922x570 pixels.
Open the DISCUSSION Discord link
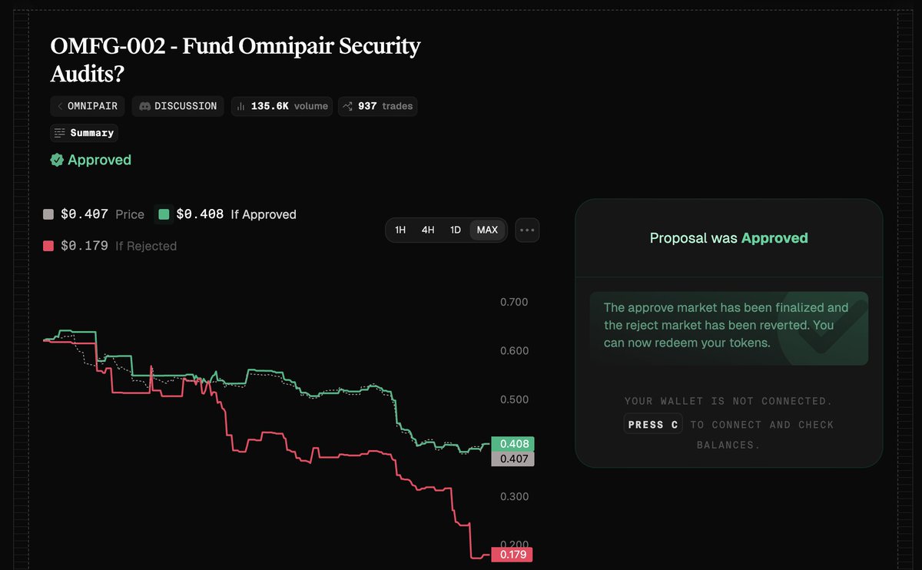pos(177,106)
